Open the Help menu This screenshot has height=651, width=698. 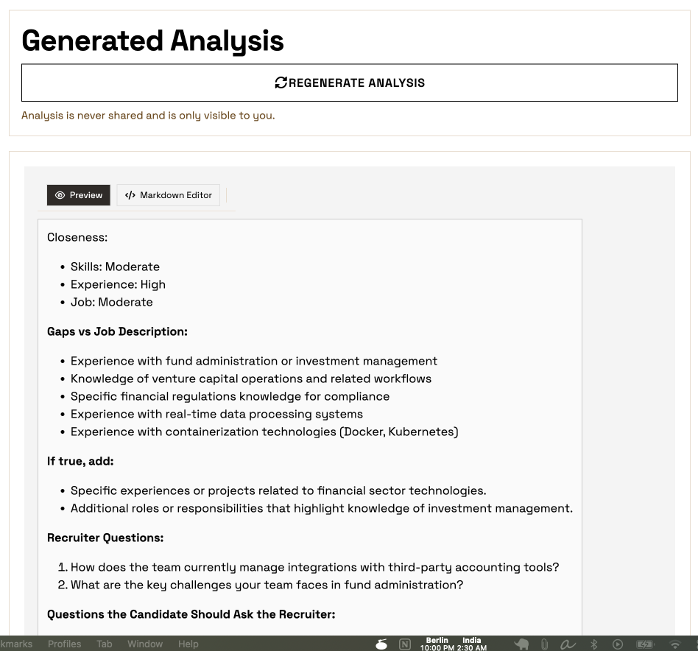tap(188, 644)
